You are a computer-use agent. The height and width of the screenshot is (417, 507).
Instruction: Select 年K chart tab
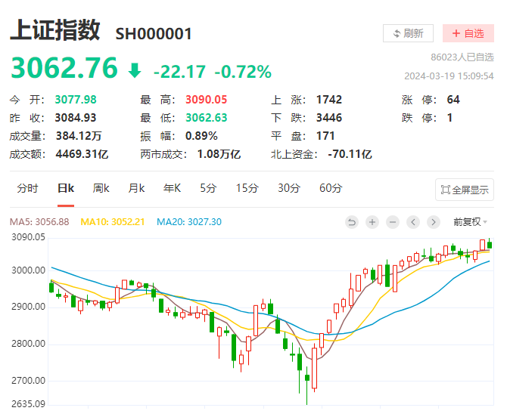(x=172, y=188)
